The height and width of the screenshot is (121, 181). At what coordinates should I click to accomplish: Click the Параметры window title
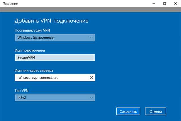[10, 4]
